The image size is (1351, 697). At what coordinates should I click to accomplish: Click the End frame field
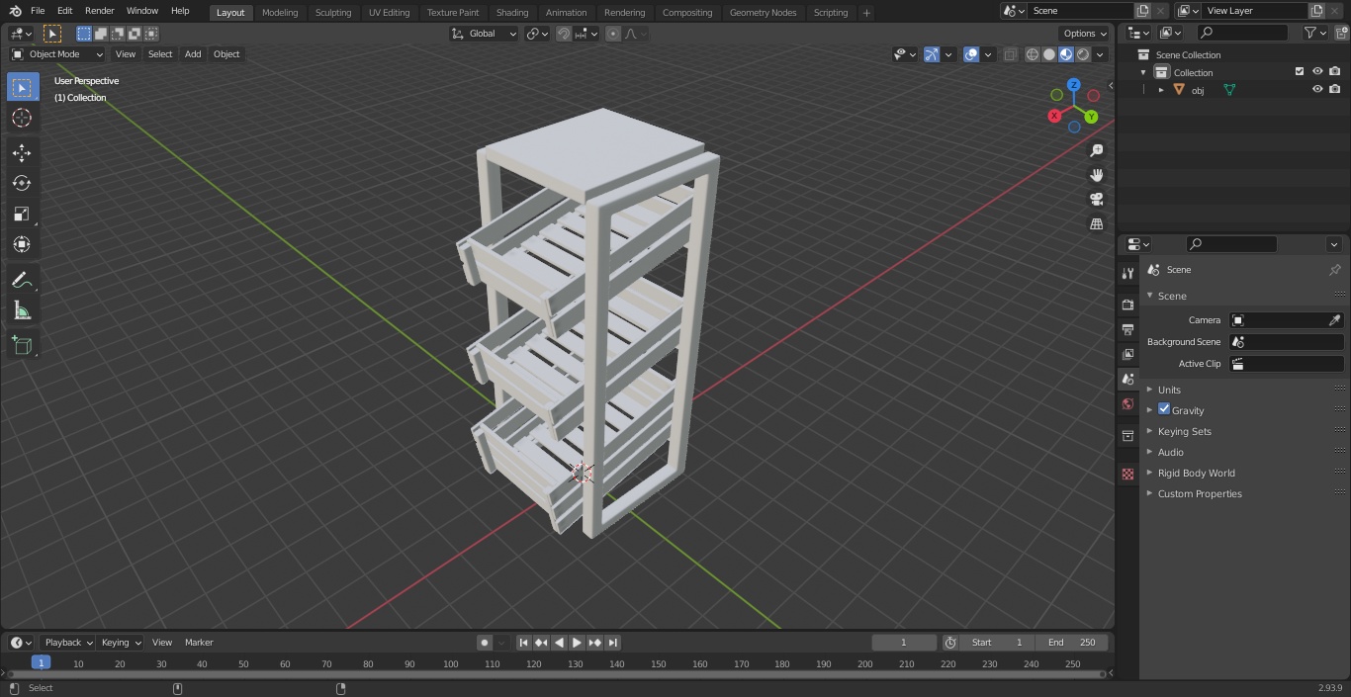[x=1071, y=643]
